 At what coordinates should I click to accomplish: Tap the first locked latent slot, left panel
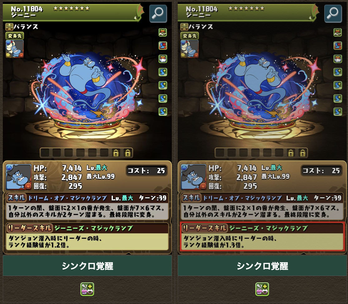[116, 153]
